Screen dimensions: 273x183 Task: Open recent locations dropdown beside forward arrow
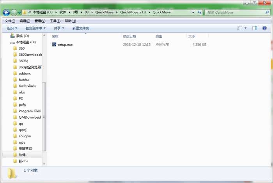19,13
